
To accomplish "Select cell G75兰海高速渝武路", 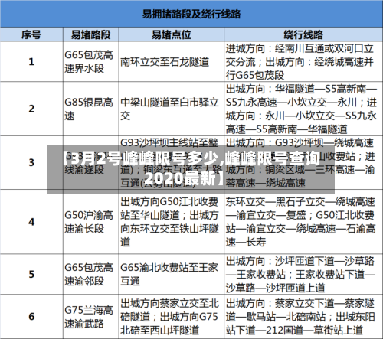I will point(90,317).
